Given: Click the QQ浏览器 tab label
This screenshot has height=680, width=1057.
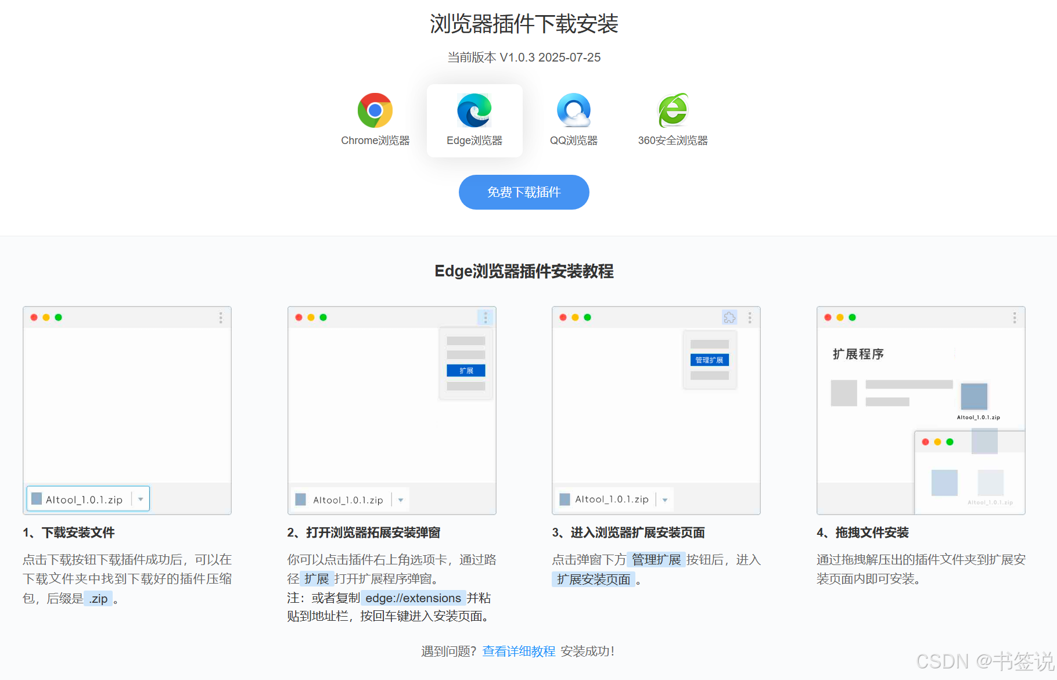Looking at the screenshot, I should tap(574, 141).
